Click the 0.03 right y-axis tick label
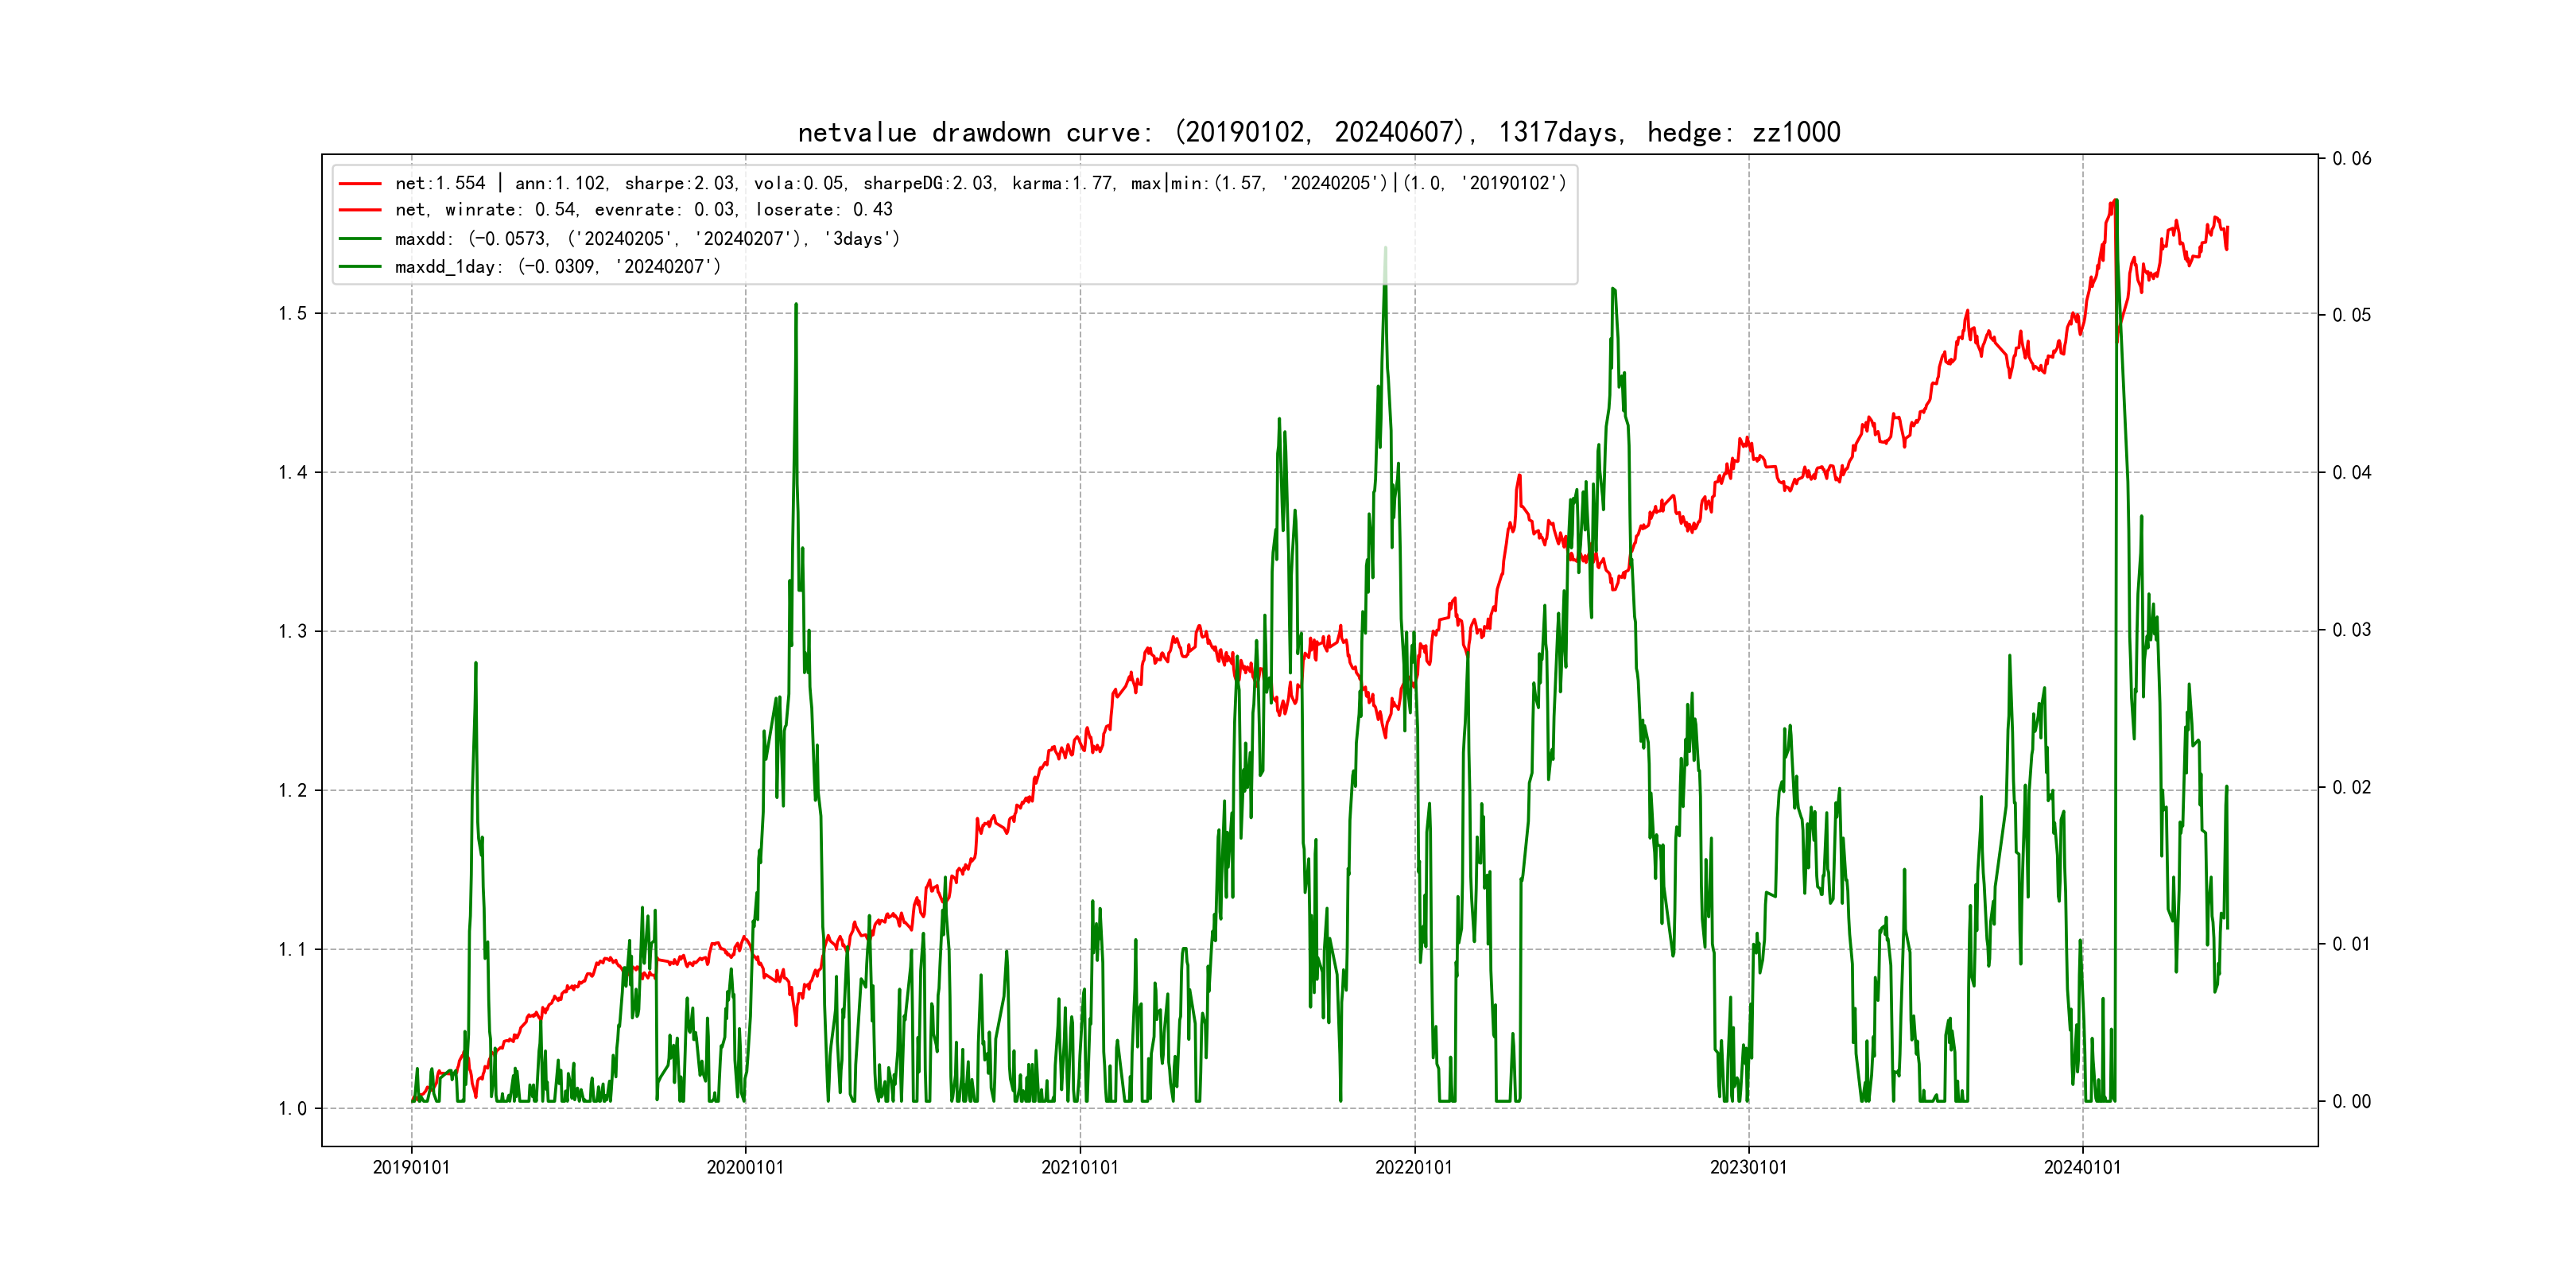 [2351, 630]
